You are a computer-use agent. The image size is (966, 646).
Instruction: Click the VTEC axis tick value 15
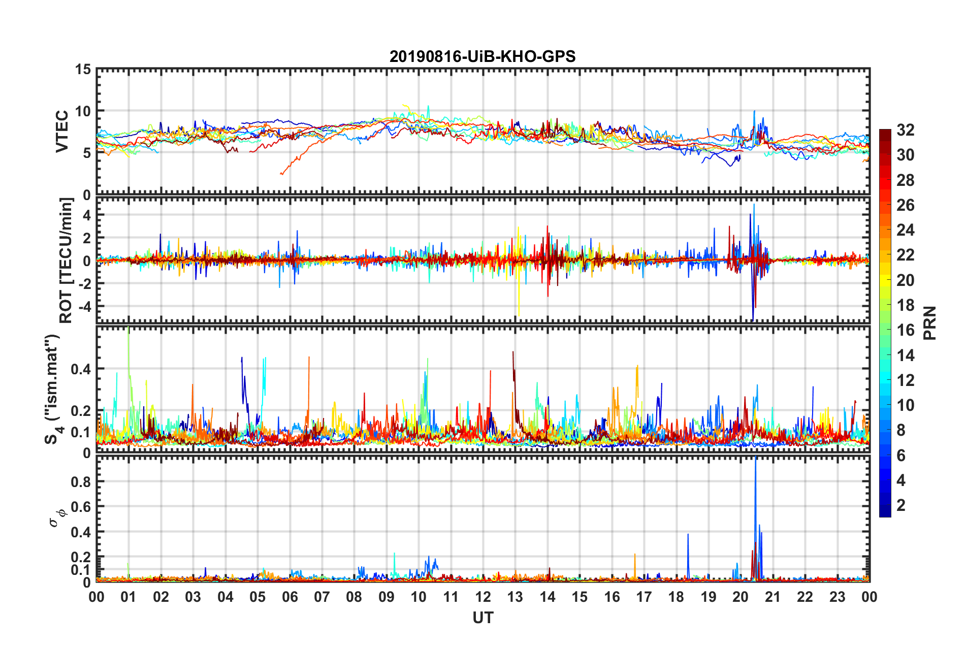tap(83, 69)
